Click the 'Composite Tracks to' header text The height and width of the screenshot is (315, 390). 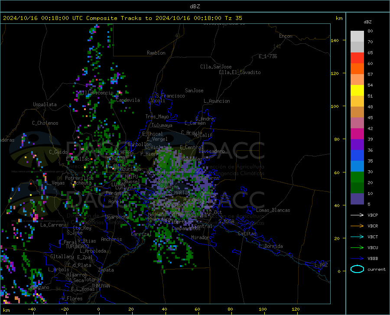tap(119, 18)
